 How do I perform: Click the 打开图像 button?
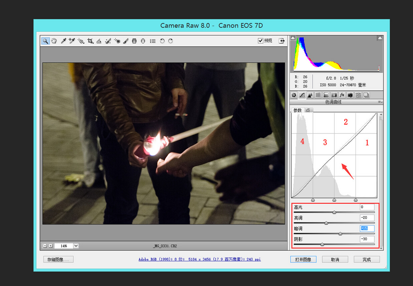(x=303, y=259)
